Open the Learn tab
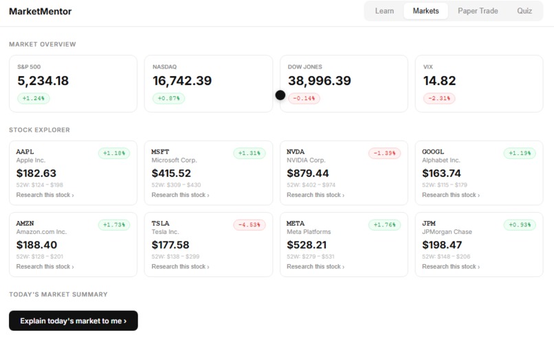The height and width of the screenshot is (352, 554). [x=384, y=11]
